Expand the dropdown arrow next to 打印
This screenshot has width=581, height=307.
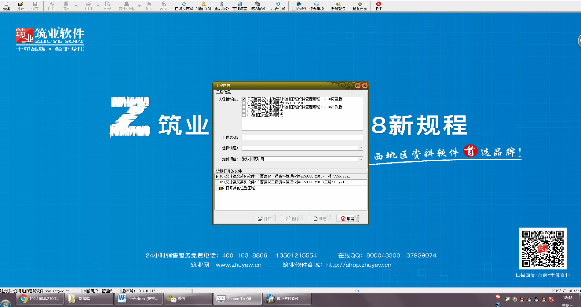tap(98, 6)
